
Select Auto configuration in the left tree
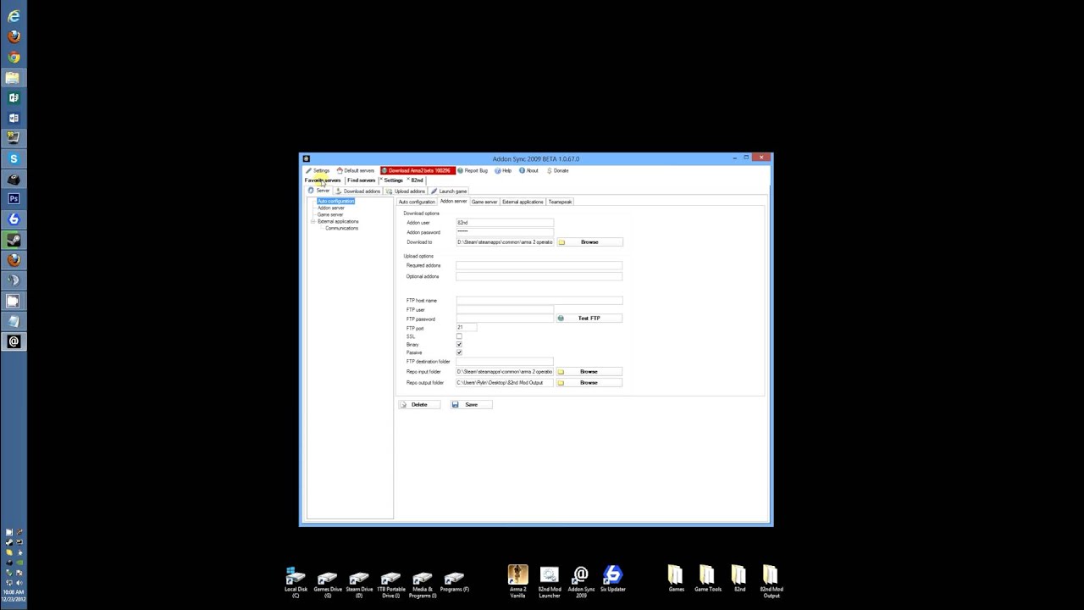[x=335, y=201]
